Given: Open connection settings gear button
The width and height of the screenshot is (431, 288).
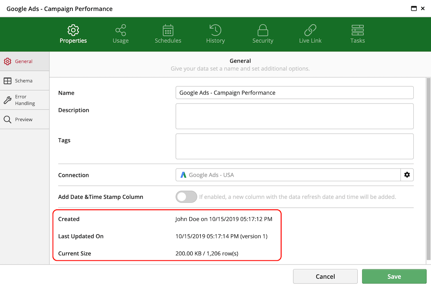Looking at the screenshot, I should tap(407, 175).
